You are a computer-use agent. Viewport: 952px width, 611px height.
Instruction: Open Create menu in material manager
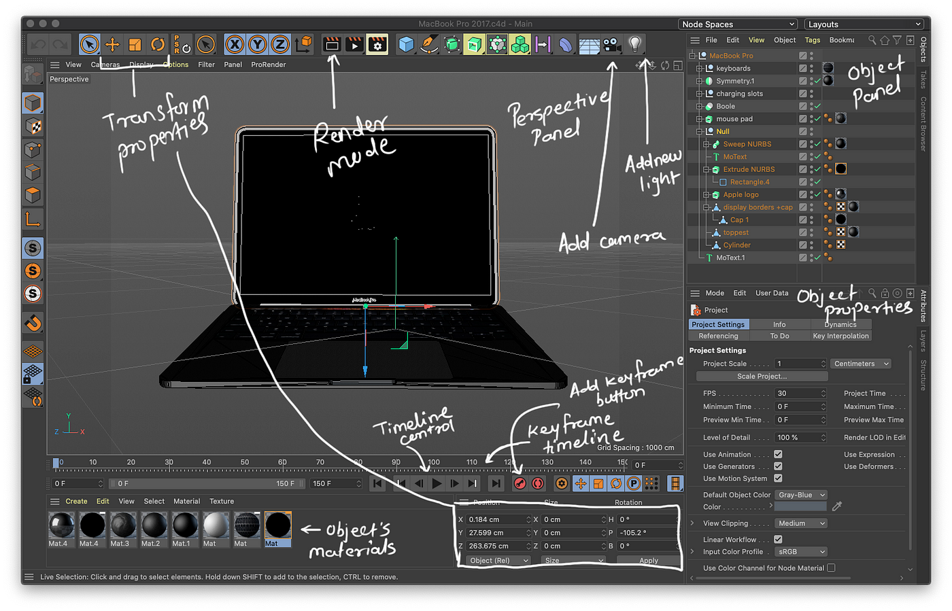(76, 501)
